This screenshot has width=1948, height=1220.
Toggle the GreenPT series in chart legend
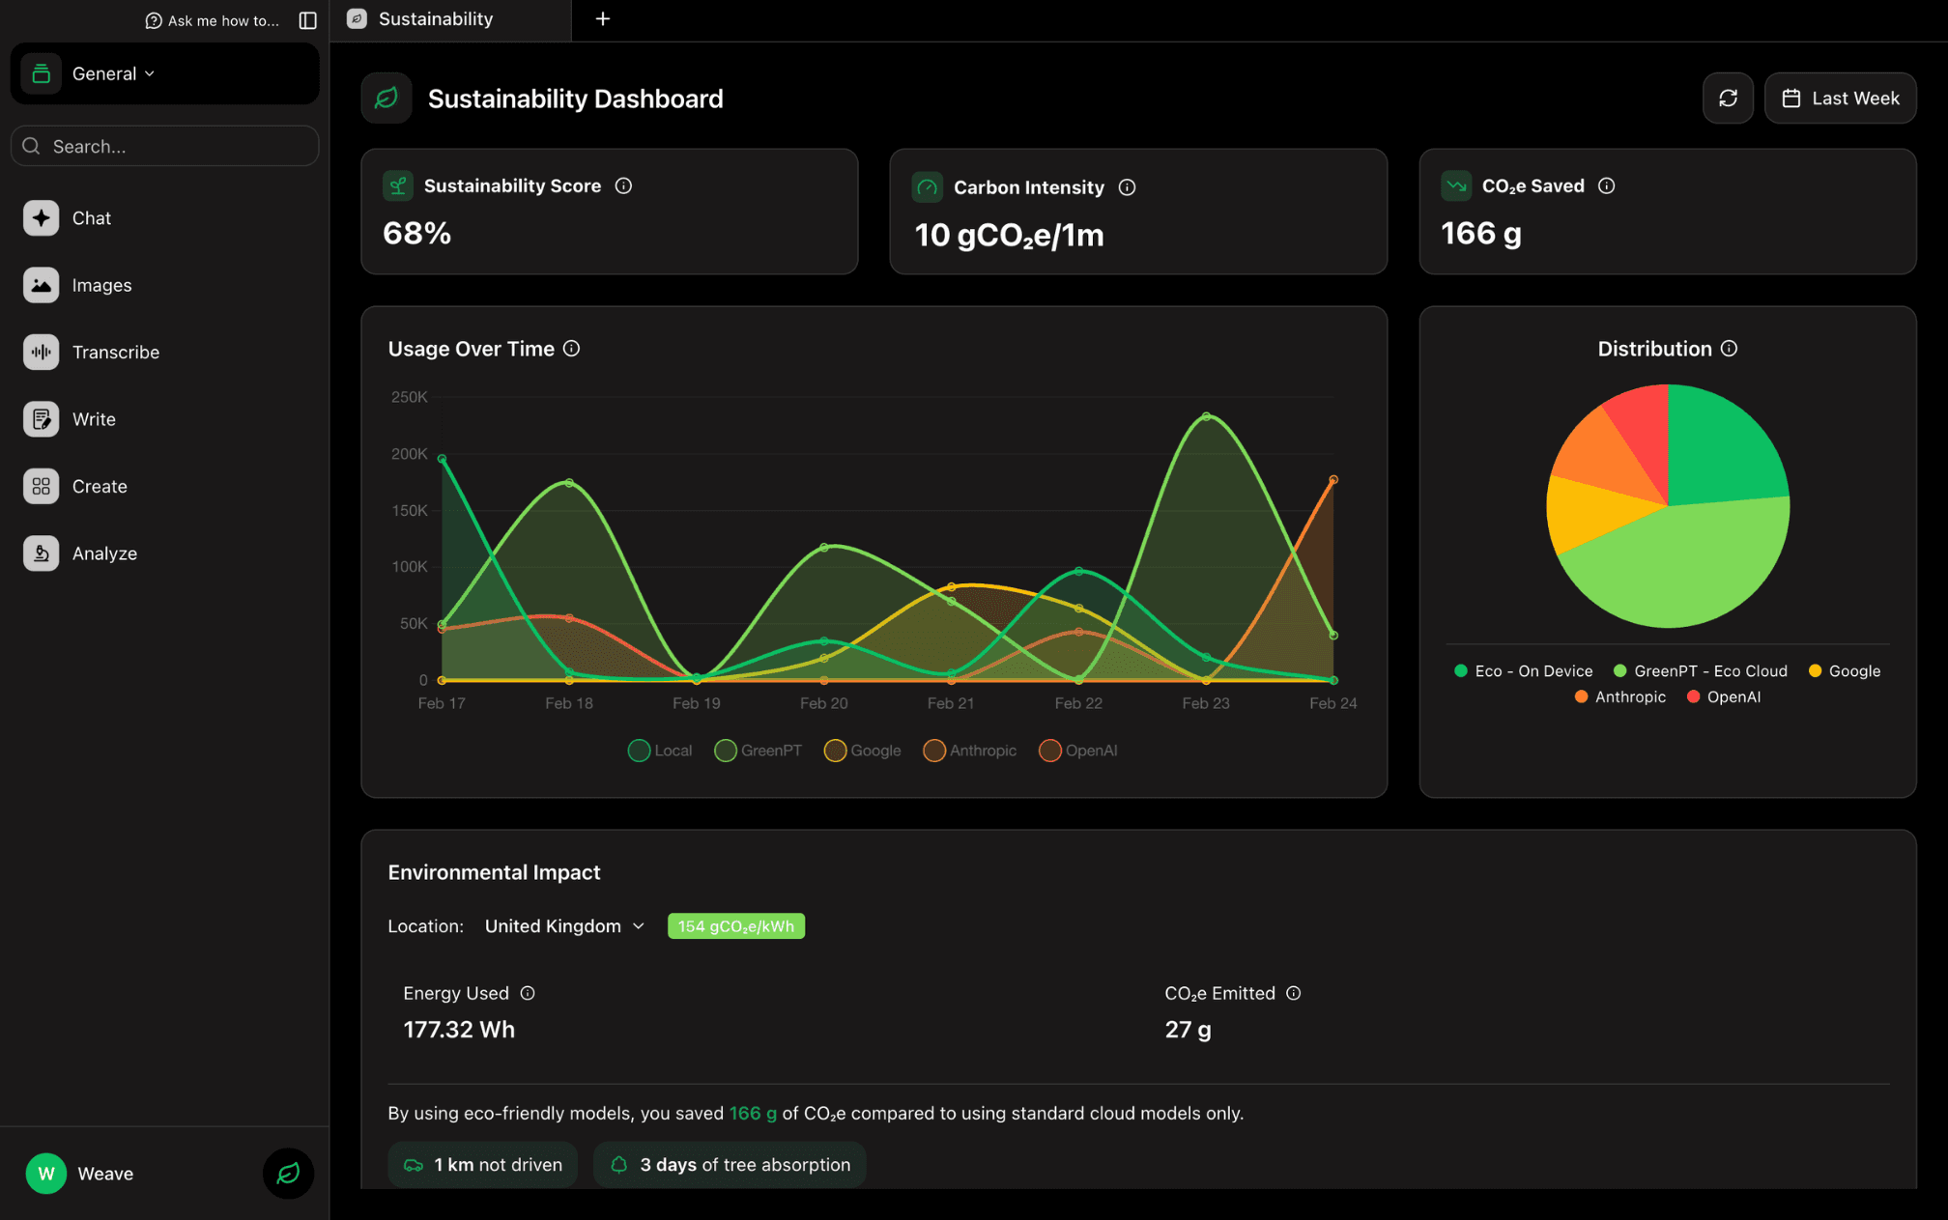(x=759, y=751)
